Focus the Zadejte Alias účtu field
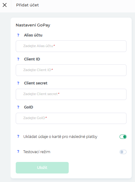 click(71, 46)
